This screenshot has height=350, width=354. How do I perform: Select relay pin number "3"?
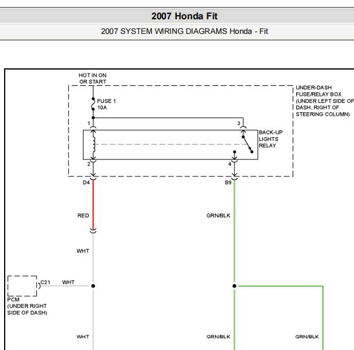coord(239,123)
